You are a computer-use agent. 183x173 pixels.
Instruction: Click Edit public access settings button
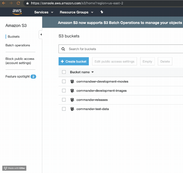115,61
